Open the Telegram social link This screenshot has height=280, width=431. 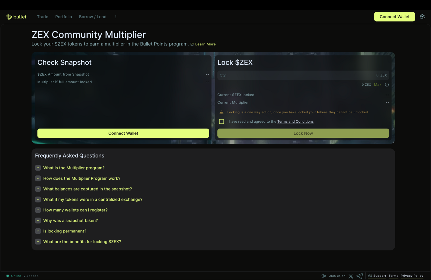[x=360, y=276]
